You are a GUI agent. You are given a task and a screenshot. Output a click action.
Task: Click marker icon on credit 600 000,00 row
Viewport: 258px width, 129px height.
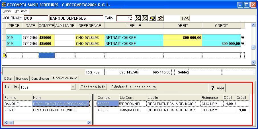tap(243, 43)
